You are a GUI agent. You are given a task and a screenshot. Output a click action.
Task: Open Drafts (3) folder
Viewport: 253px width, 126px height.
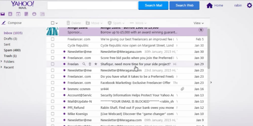click(x=10, y=39)
